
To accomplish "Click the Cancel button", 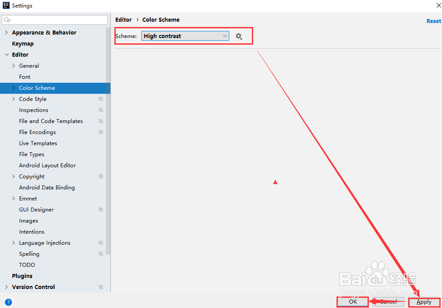I will (388, 302).
